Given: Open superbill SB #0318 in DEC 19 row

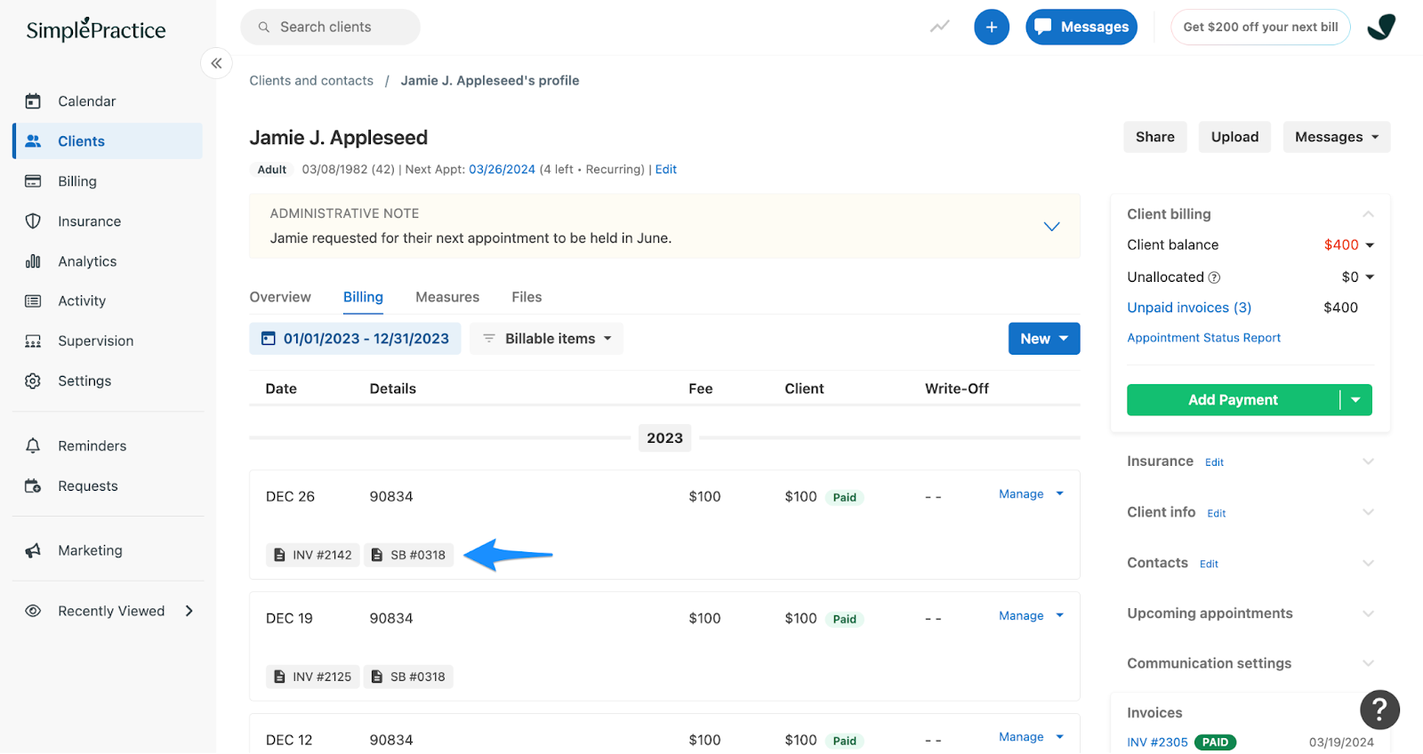Looking at the screenshot, I should [x=409, y=677].
